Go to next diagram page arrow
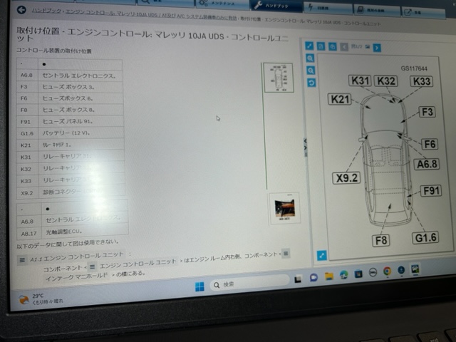The width and height of the screenshot is (456, 342). (377, 48)
